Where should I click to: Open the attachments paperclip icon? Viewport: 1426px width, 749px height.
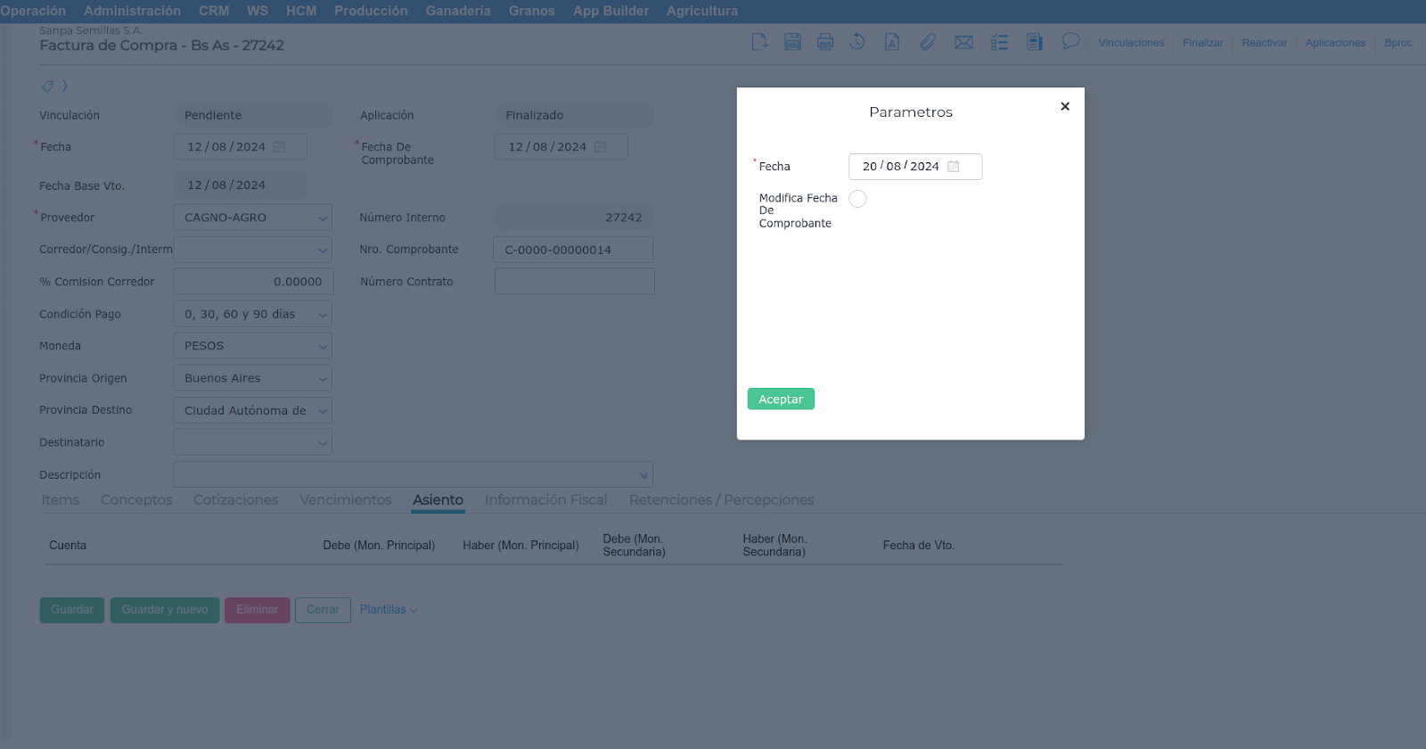928,42
